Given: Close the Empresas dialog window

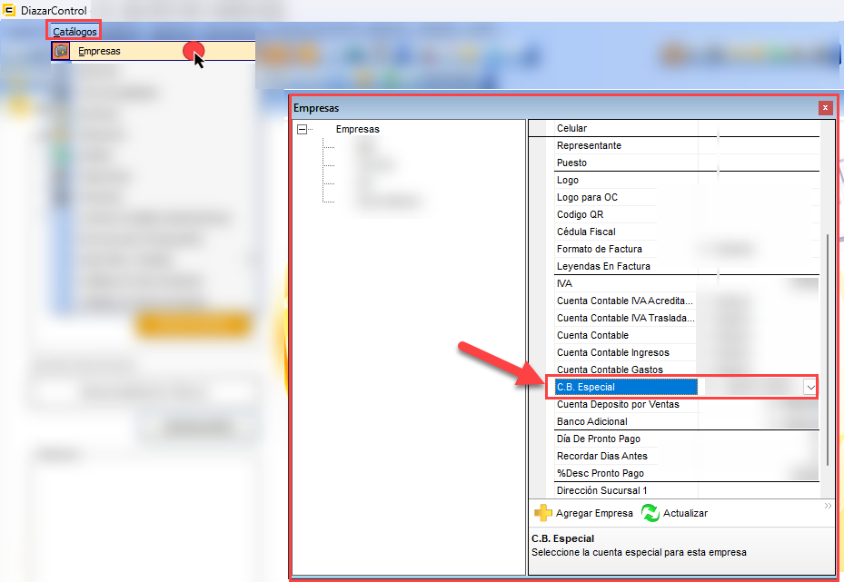Looking at the screenshot, I should click(825, 107).
